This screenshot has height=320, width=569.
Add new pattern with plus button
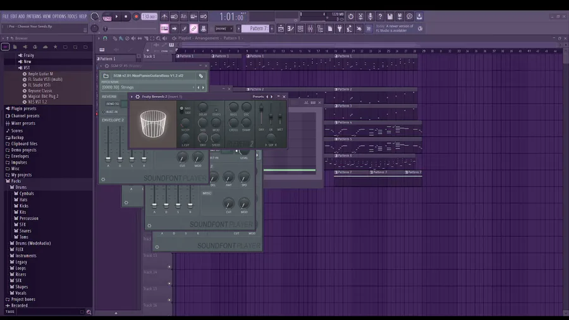(x=272, y=28)
